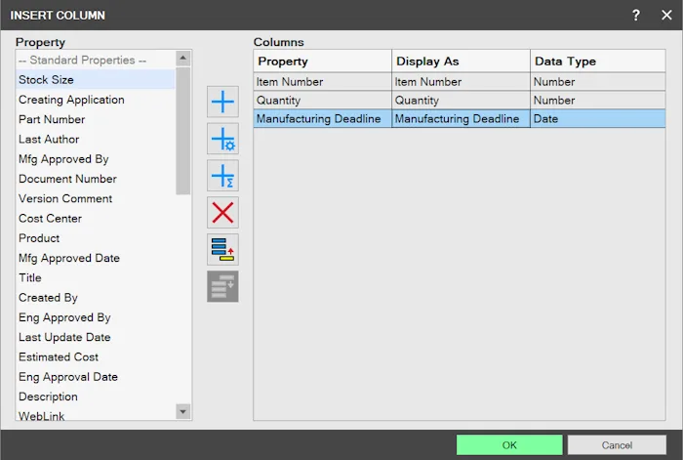Viewport: 683px width, 460px height.
Task: Click Quantity Display As cell
Action: coord(461,101)
